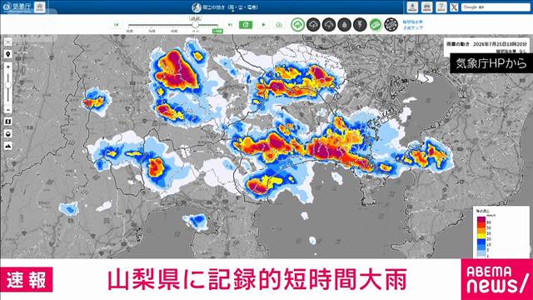Screen dimensions: 533x300
Task: Click the date-time info box reading 18時20分
Action: tap(486, 47)
